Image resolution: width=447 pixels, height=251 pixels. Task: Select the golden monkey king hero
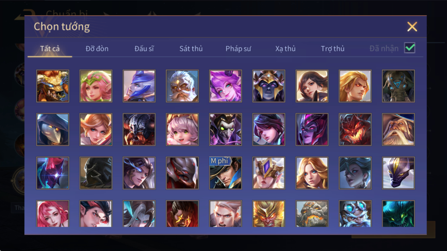269,214
